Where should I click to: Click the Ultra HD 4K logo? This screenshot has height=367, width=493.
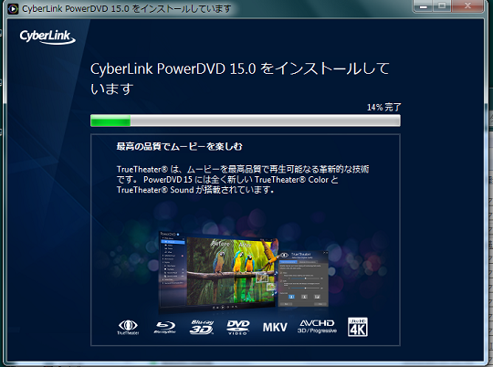[x=358, y=327]
